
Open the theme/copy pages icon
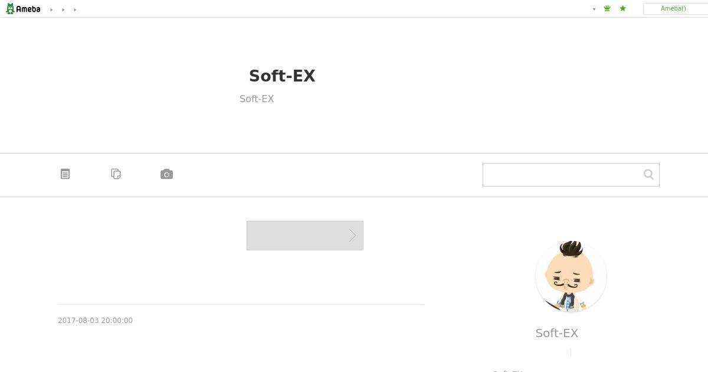point(116,174)
